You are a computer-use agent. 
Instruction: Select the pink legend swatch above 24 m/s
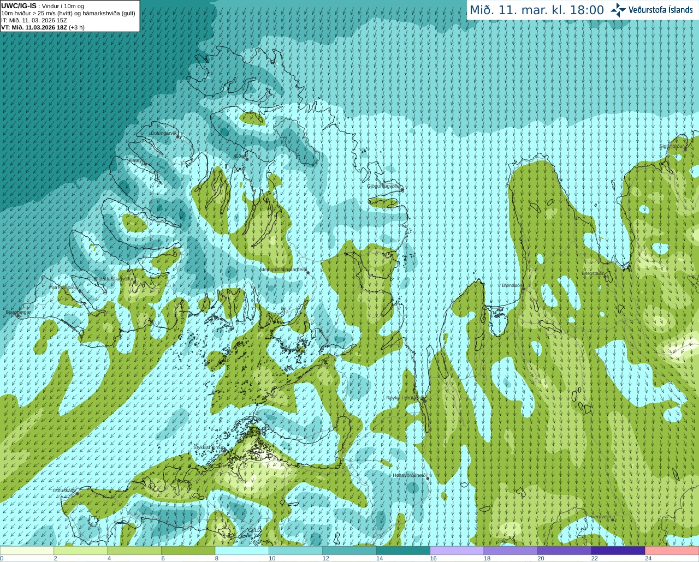pyautogui.click(x=672, y=551)
